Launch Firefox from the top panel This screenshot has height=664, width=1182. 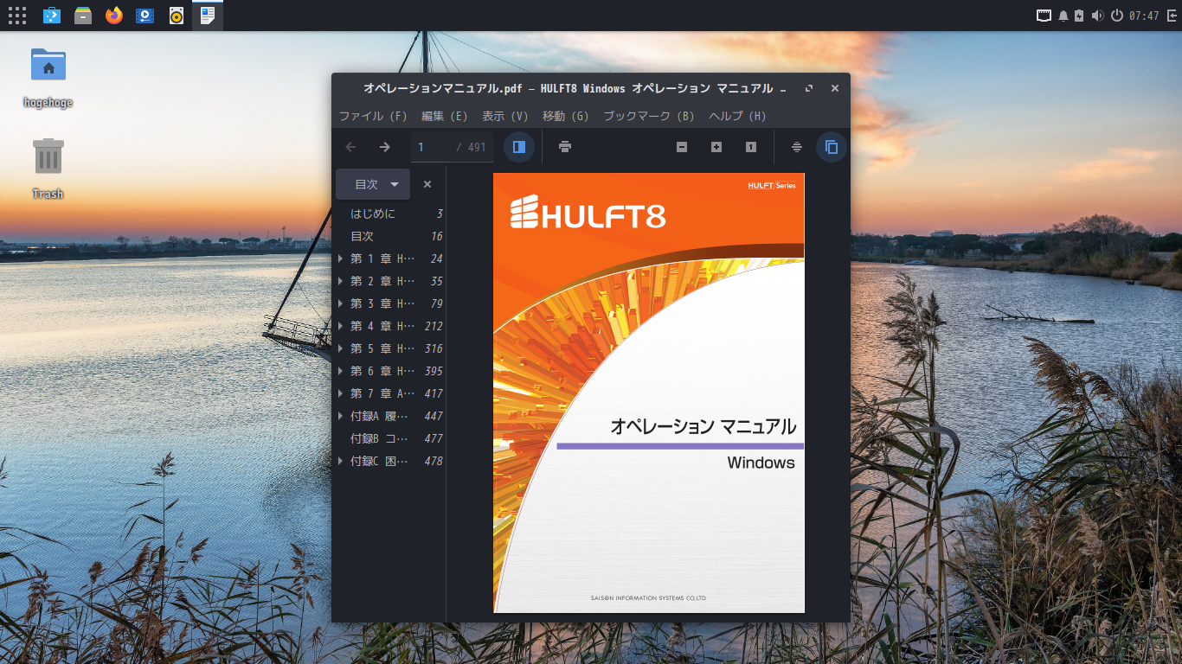click(114, 16)
